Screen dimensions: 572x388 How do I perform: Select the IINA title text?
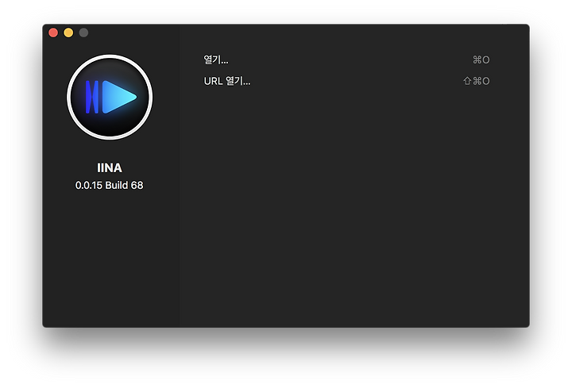[110, 167]
